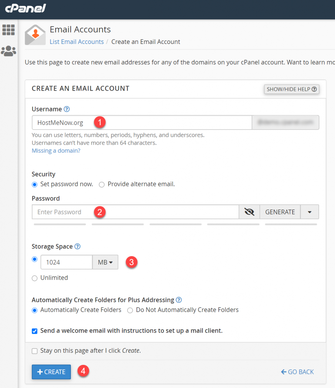Open the Username help tooltip
Screen dimensions: 335x388
(x=67, y=109)
